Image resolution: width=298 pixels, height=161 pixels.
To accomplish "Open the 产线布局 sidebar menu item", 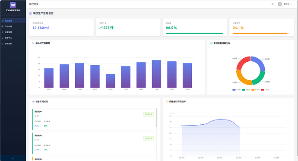I will [x=13, y=26].
